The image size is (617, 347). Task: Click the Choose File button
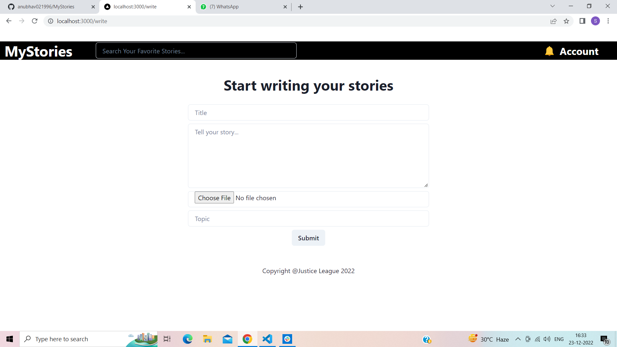[x=214, y=198]
